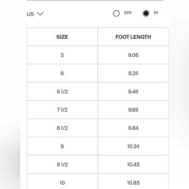Click the 10.83 foot length value

coord(133,183)
